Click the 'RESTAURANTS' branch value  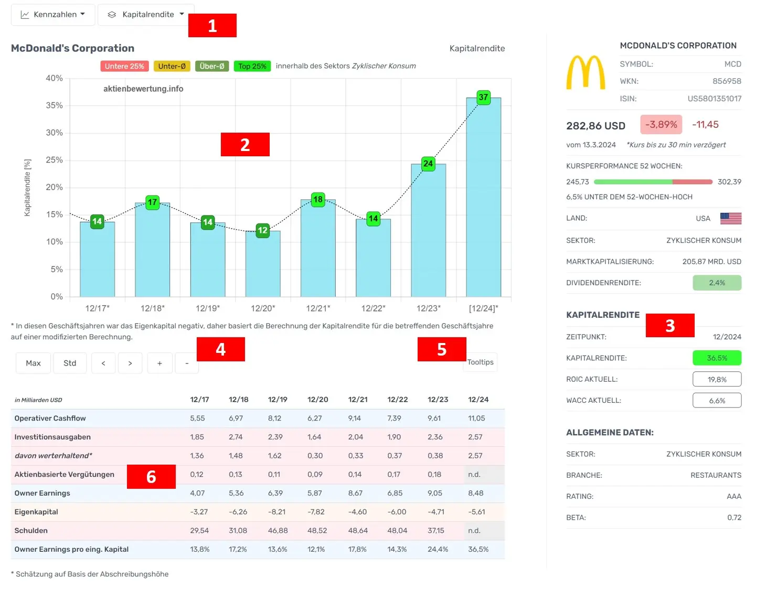716,475
